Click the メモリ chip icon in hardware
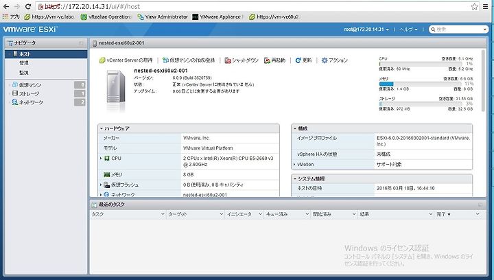 pyautogui.click(x=107, y=174)
